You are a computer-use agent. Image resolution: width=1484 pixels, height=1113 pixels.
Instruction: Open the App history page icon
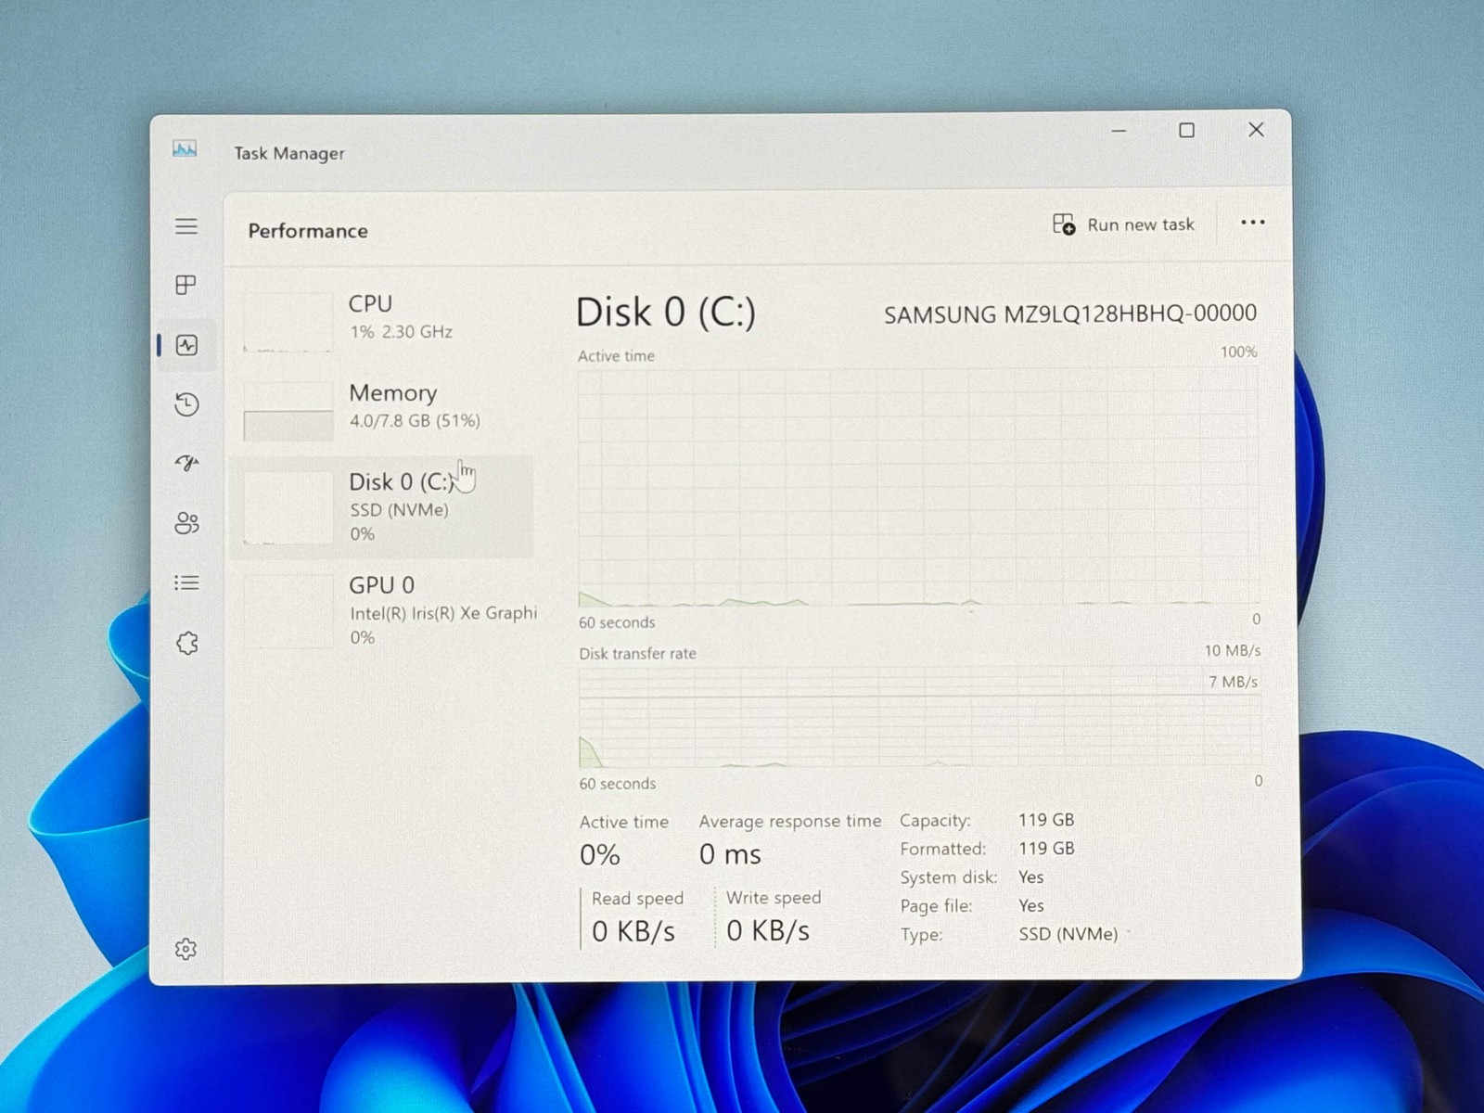(186, 404)
